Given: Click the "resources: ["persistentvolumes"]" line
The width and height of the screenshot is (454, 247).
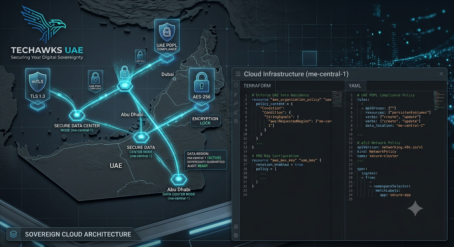Looking at the screenshot, I should point(398,113).
